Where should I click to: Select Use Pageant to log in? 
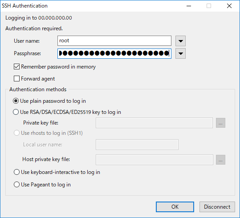tap(16, 185)
